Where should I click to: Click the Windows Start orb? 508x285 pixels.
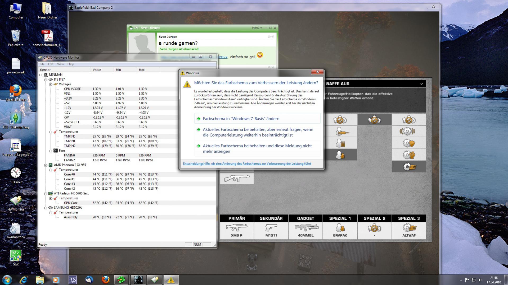coord(7,280)
